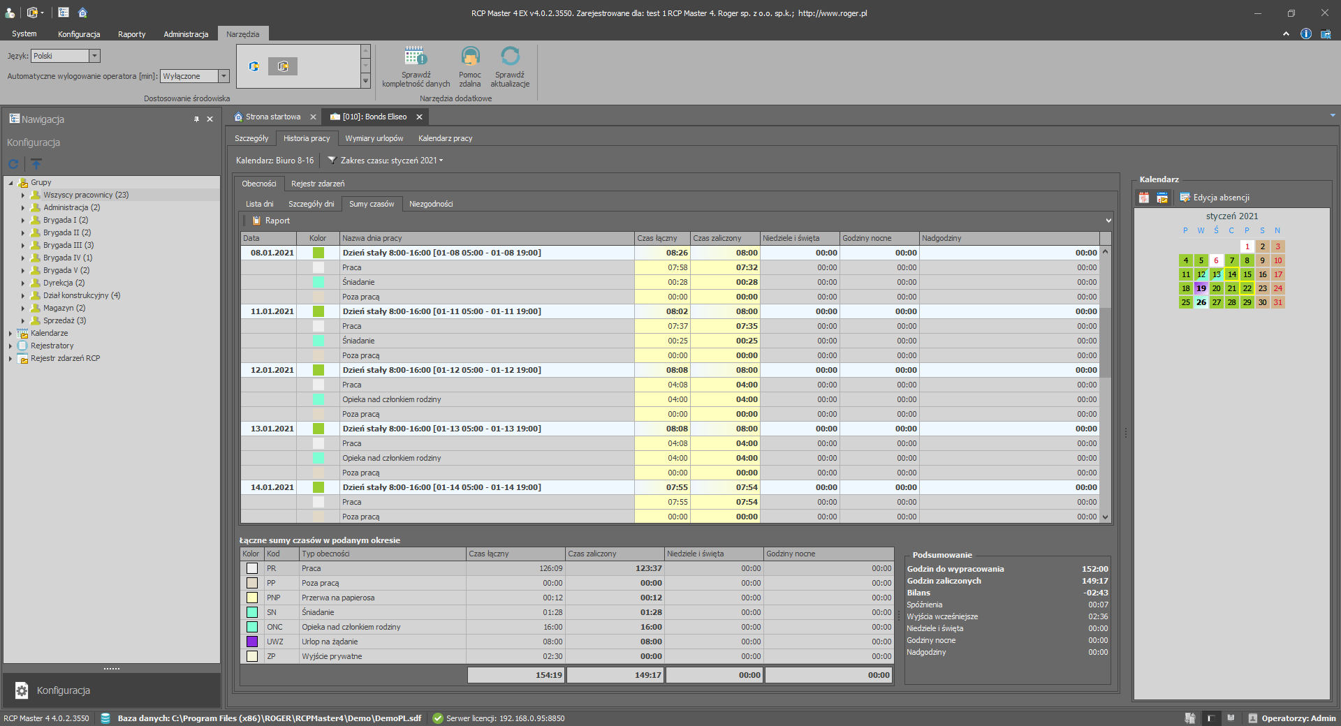Open Pomoc zdalna remote help
The width and height of the screenshot is (1341, 726).
(x=470, y=57)
